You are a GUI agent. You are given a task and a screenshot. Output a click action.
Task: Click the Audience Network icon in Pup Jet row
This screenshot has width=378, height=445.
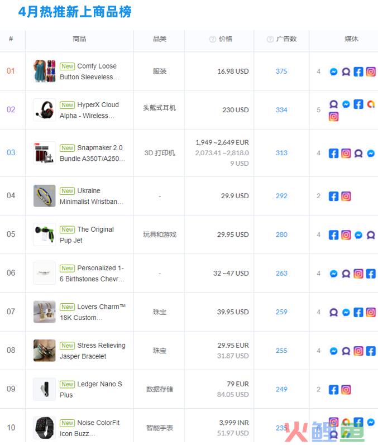pos(371,235)
